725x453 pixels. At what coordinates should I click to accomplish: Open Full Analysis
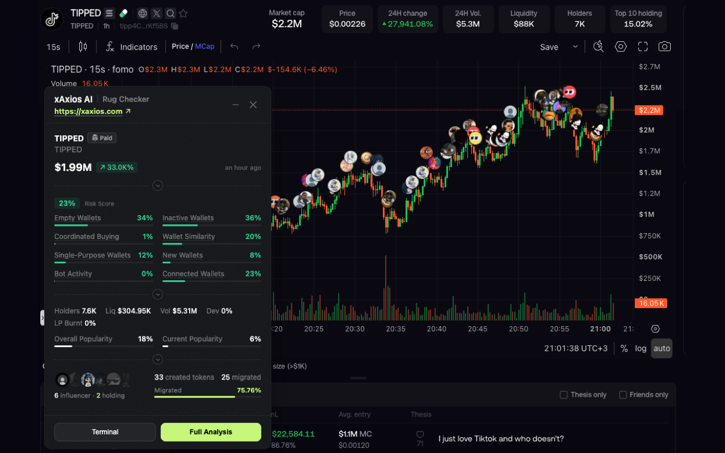[211, 432]
